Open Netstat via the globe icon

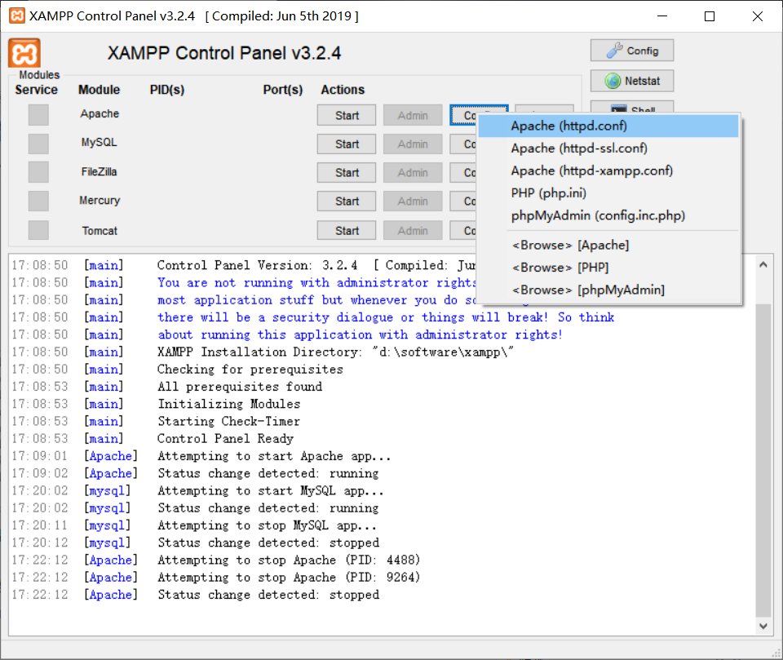(x=631, y=81)
